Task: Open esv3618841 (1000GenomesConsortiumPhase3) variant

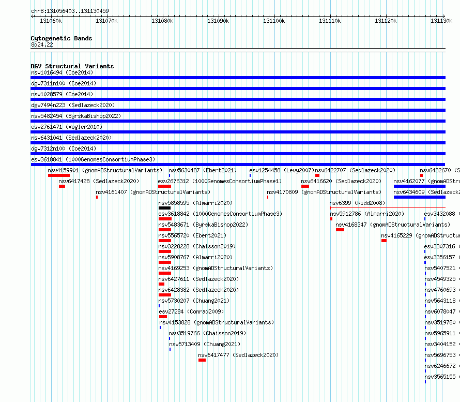Action: [93, 159]
